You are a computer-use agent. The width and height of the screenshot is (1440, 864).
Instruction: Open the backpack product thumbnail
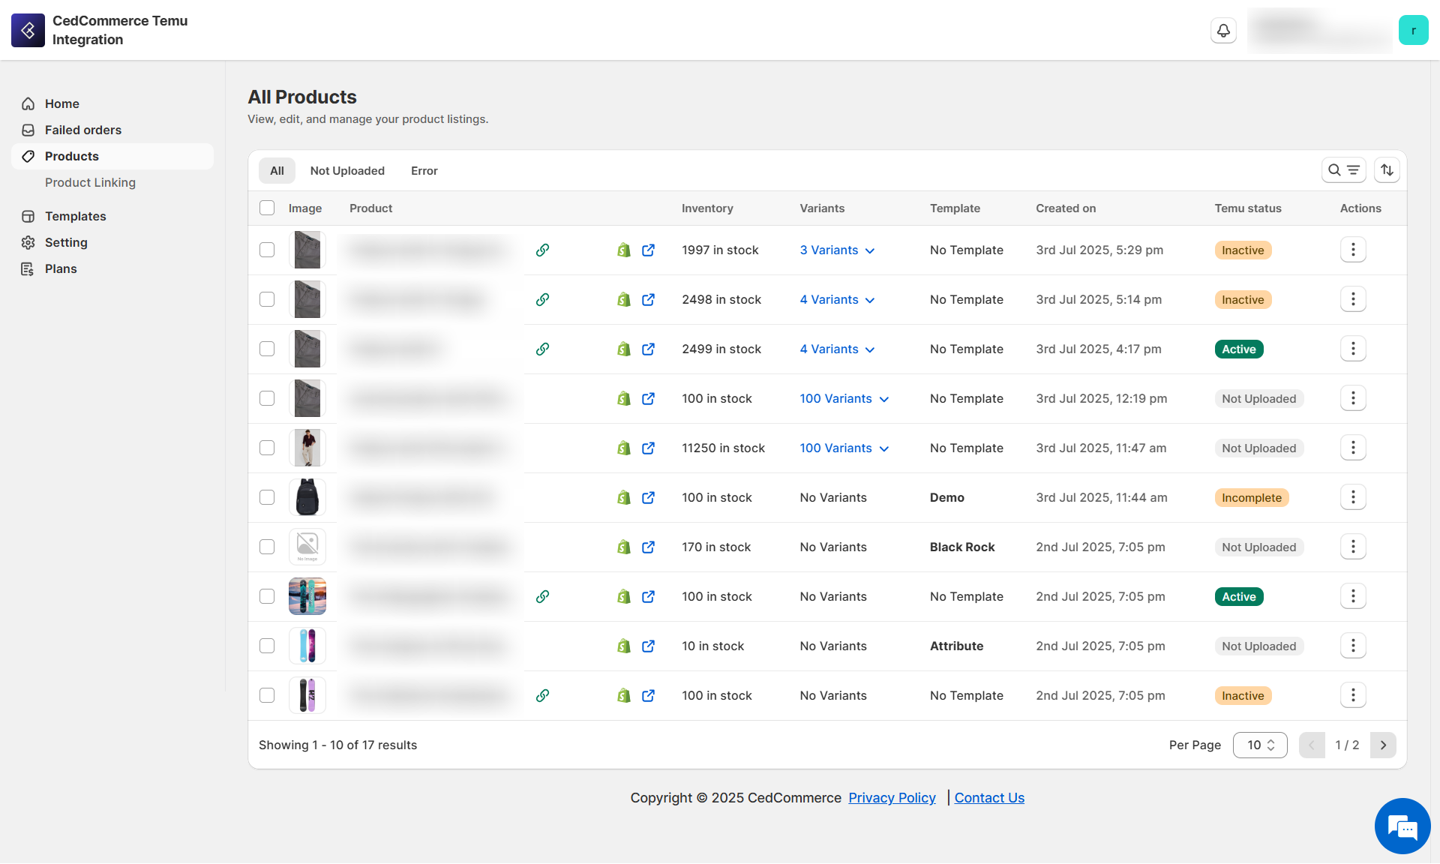[x=307, y=497]
